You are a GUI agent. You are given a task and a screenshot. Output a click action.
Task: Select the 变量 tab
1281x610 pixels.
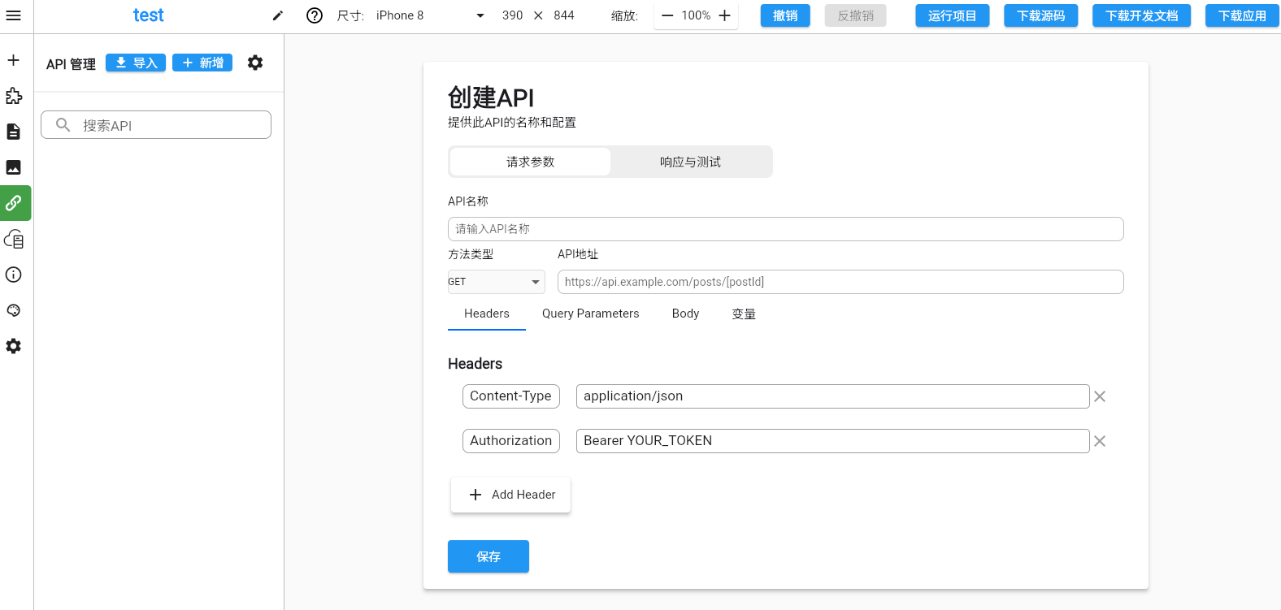pos(744,314)
